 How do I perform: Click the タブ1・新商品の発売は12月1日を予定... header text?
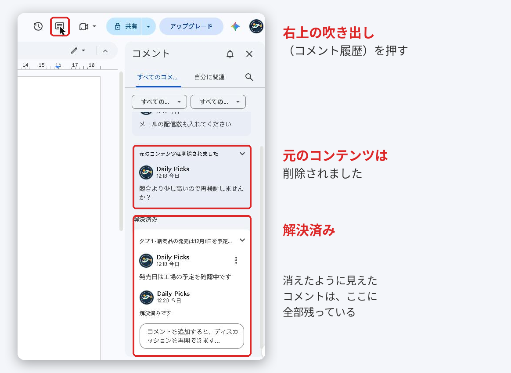(x=185, y=241)
